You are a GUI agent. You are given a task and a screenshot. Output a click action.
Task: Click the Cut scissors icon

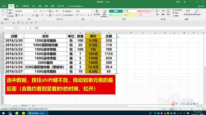(7, 10)
